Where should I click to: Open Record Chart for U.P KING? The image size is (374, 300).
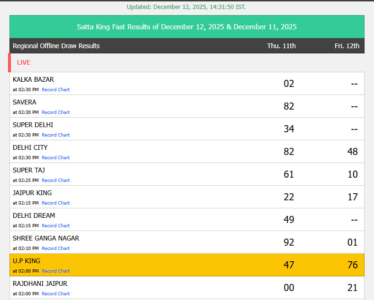tap(55, 271)
